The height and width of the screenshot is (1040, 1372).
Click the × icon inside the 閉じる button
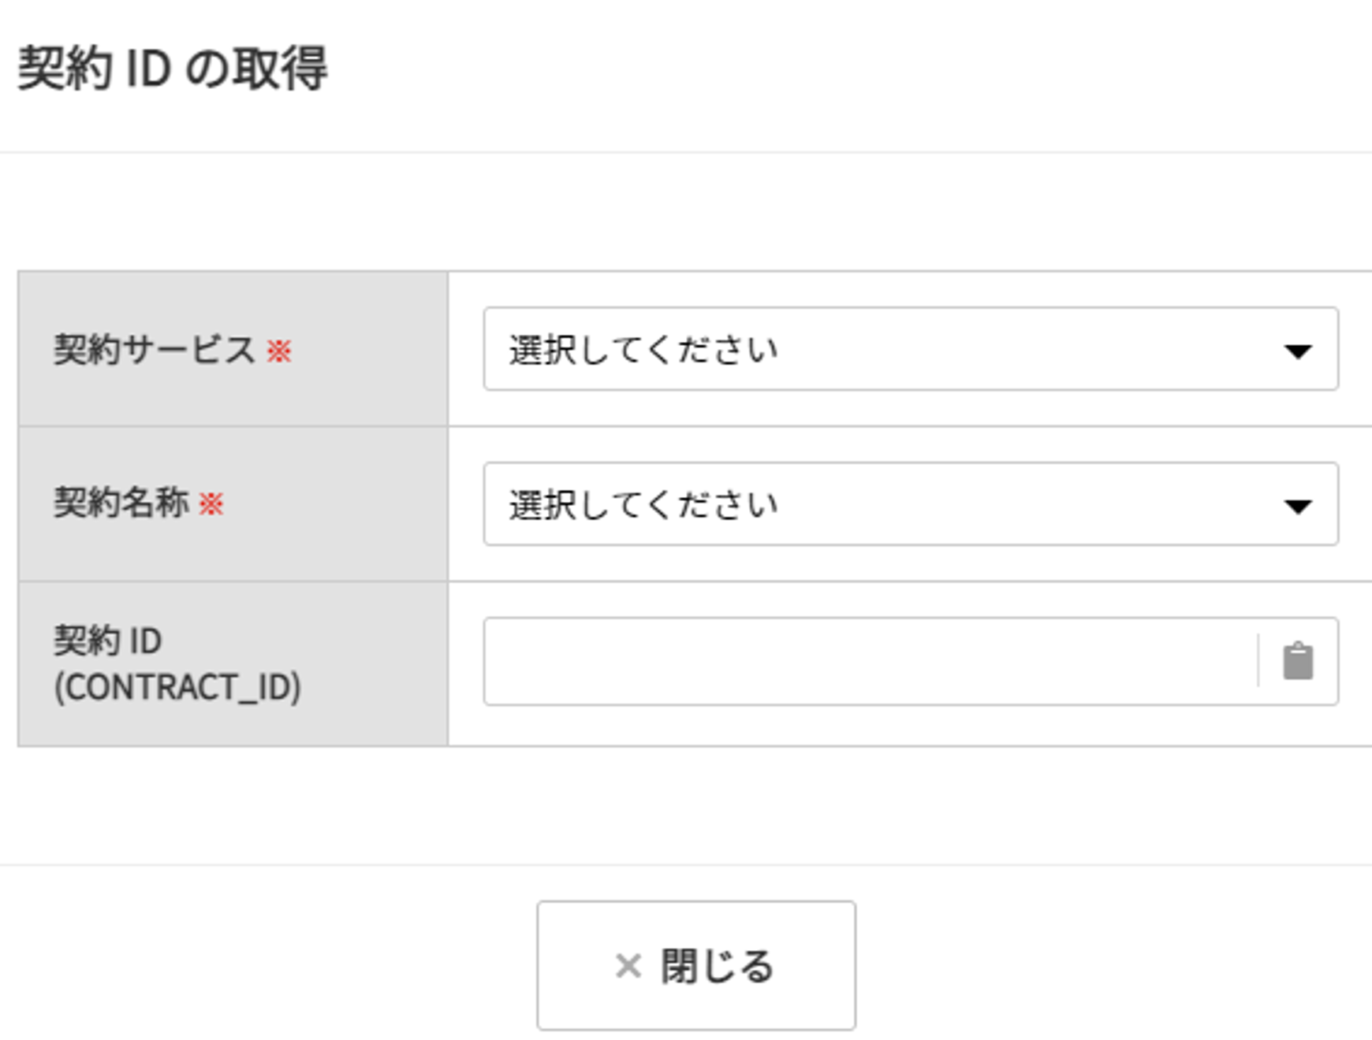point(628,966)
